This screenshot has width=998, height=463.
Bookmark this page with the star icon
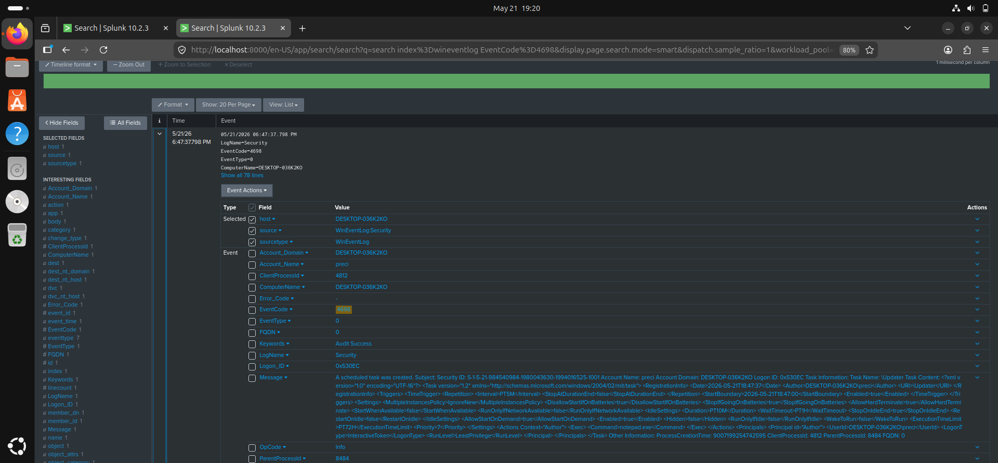(870, 50)
